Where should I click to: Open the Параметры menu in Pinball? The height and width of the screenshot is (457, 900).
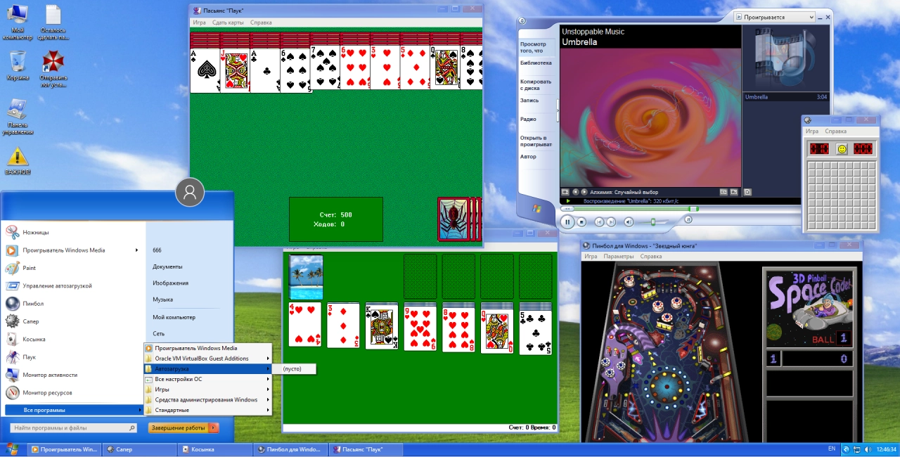pos(618,257)
